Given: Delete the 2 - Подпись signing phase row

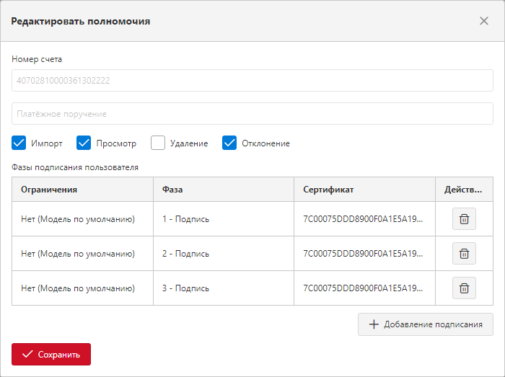Looking at the screenshot, I should coord(464,254).
